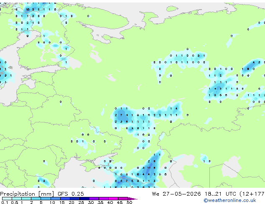Image resolution: width=265 pixels, height=204 pixels.
Task: Click the legend label '20'
Action: click(x=71, y=202)
